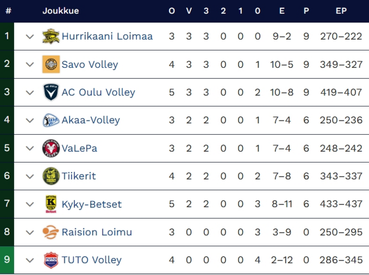Sort standings by the P points header
The width and height of the screenshot is (369, 275).
pos(307,11)
